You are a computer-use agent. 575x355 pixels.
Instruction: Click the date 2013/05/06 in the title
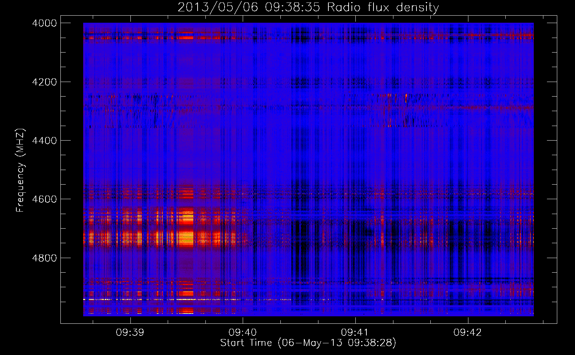(217, 7)
